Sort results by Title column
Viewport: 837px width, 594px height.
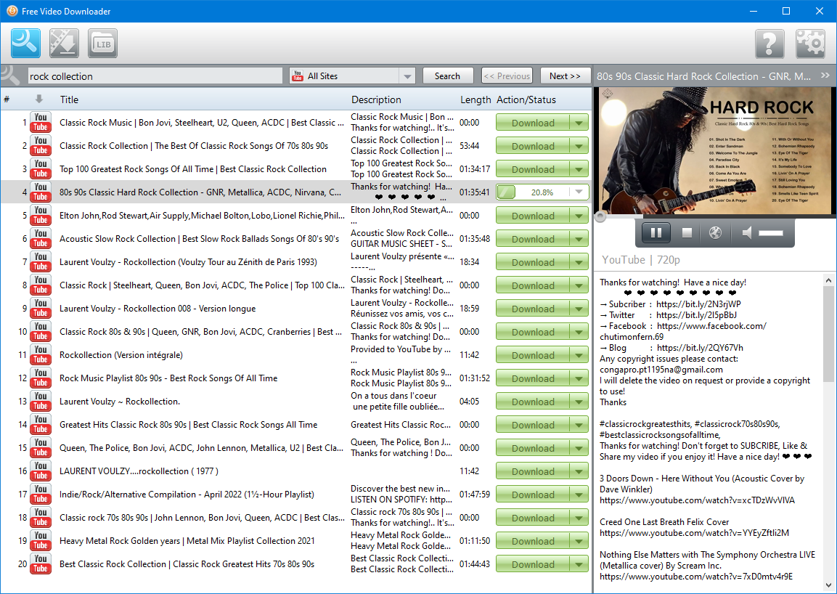tap(69, 99)
